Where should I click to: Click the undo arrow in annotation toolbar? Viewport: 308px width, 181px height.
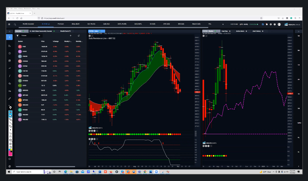click(x=10, y=133)
